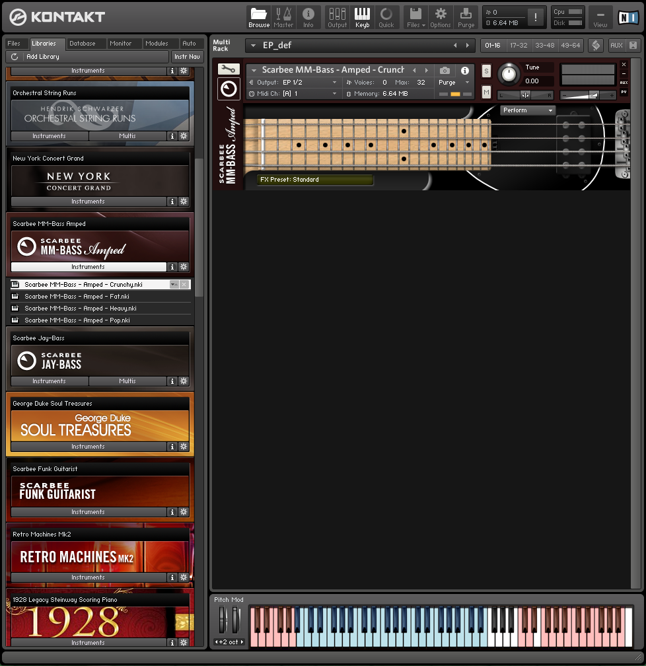Open the instrument Purge dropdown

[454, 83]
